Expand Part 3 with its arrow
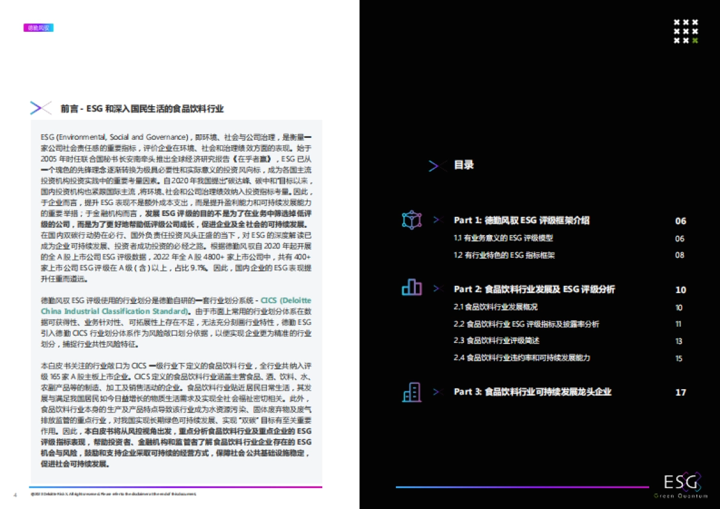The width and height of the screenshot is (720, 509). [437, 392]
